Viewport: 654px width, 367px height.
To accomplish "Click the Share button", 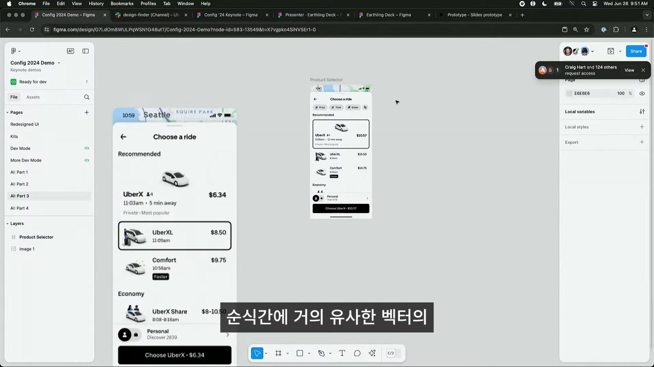I will (636, 51).
